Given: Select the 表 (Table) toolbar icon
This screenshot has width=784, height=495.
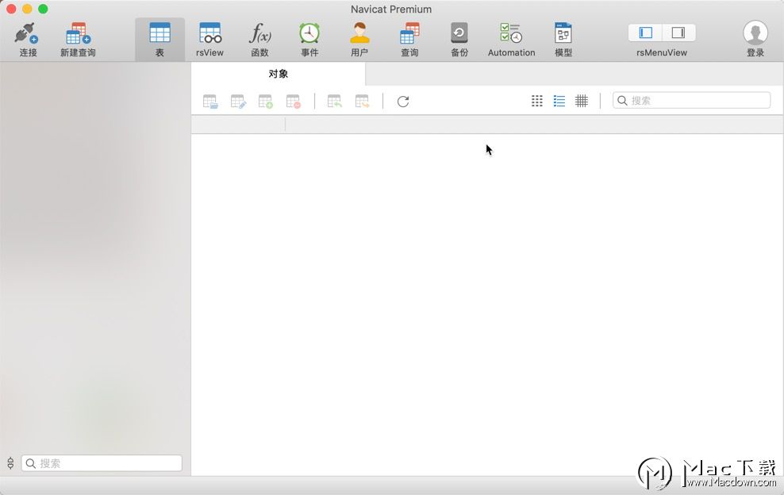Looking at the screenshot, I should tap(160, 33).
